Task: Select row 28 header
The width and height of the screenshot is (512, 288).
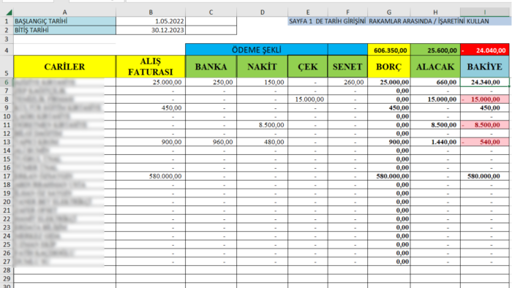Action: (7, 270)
